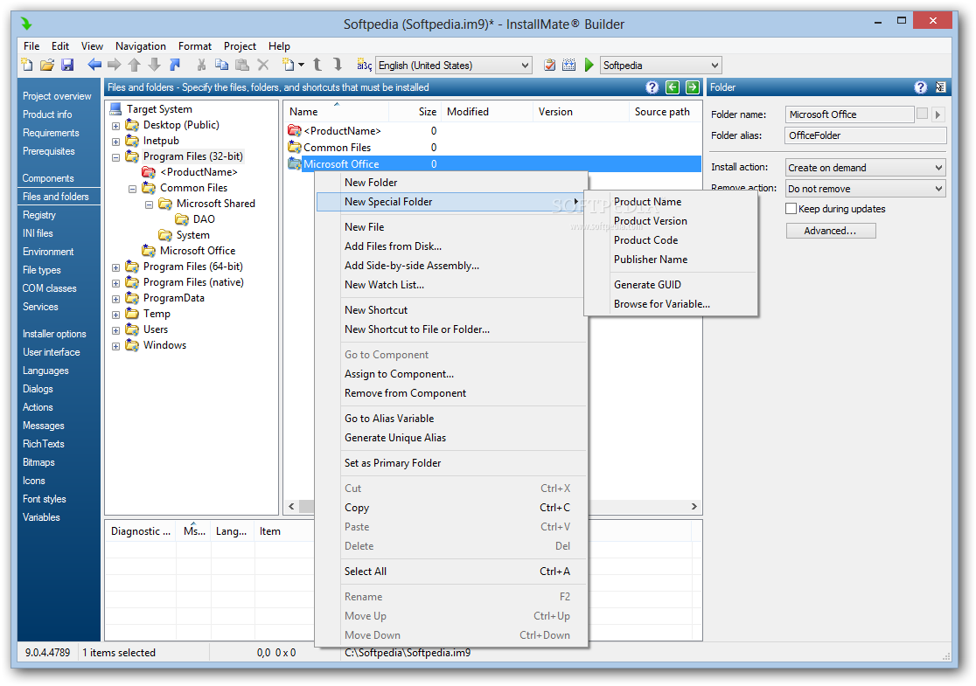Click the file list scroll left arrow

[x=291, y=507]
